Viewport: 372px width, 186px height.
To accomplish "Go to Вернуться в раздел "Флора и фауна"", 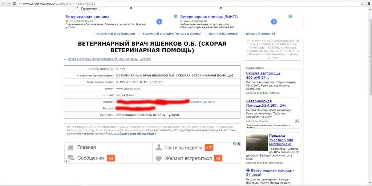I will (172, 34).
